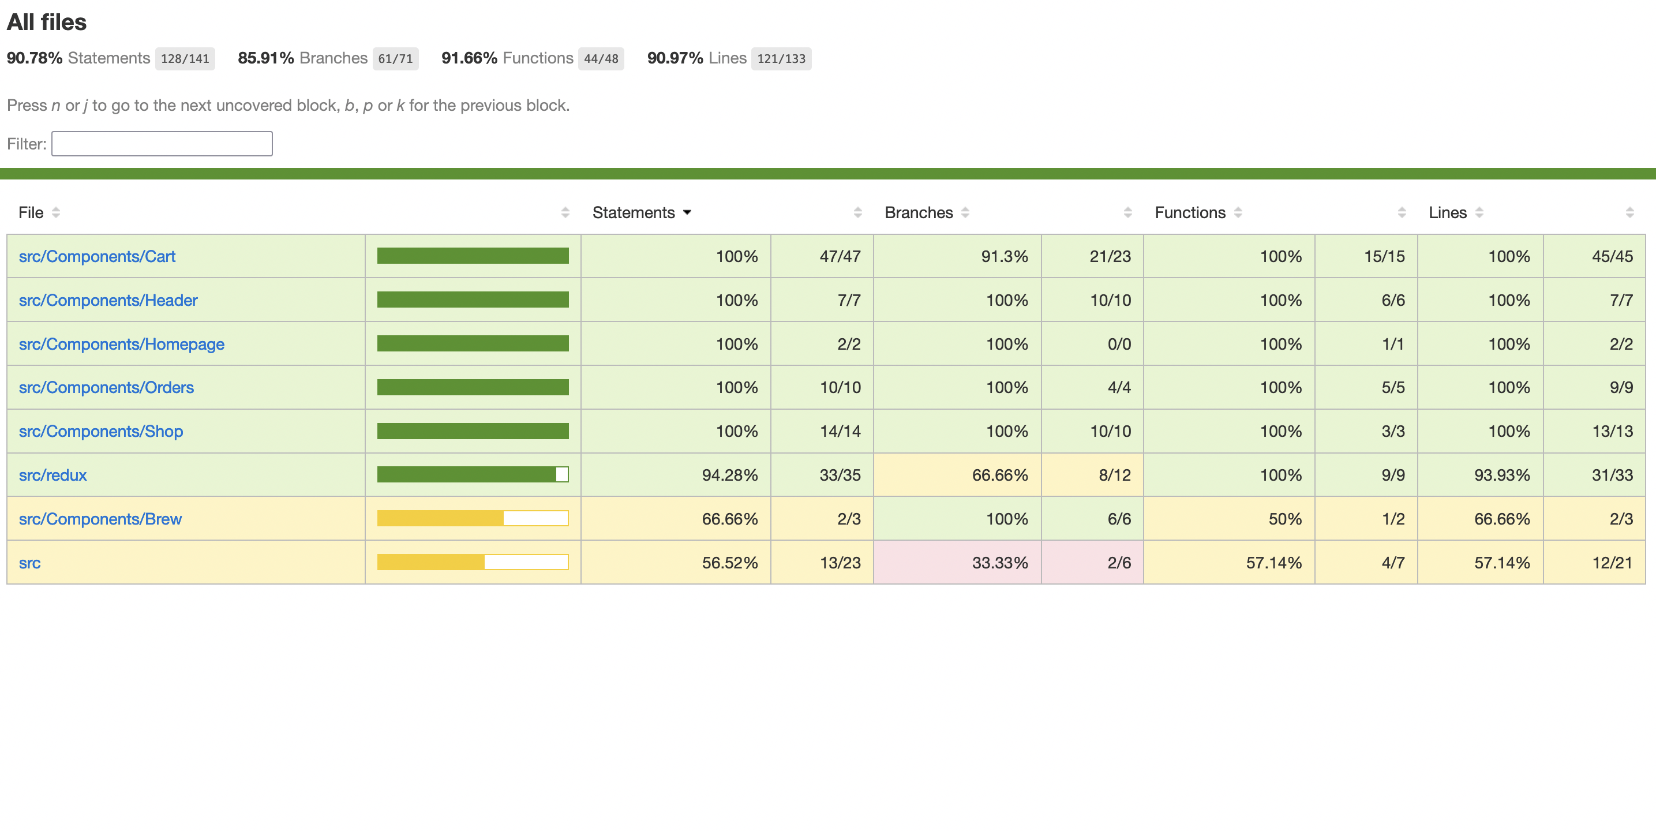Click sort icon above the functions count column

[x=1402, y=212]
